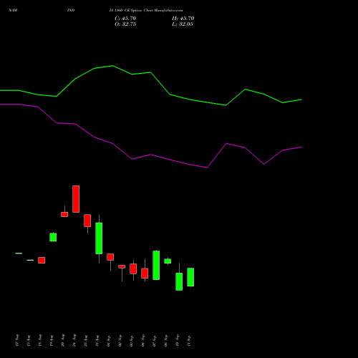This screenshot has width=358, height=358.
Task: Click the close value C: 45.70
Action: [125, 19]
